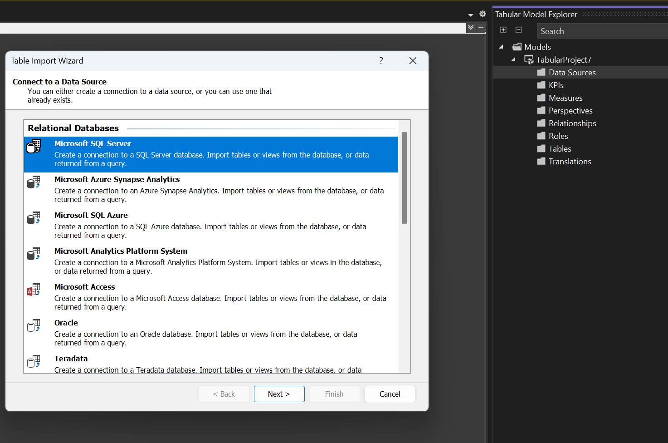Cancel the Table Import Wizard

(x=390, y=394)
